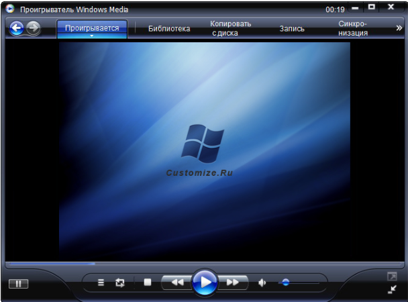Image resolution: width=408 pixels, height=302 pixels.
Task: Click the 00:19 elapsed time display
Action: tap(335, 9)
